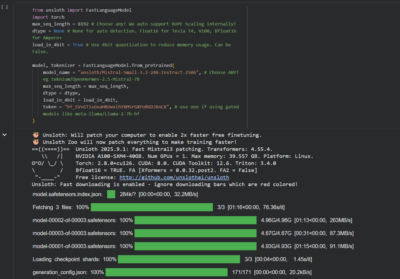The width and height of the screenshot is (400, 279).
Task: Click the model-00002-of-00003.safetensors progress bar
Action: 196,220
